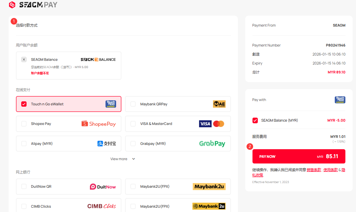Tick the Grabpay (MYR) checkbox
Viewport: 356px width, 212px height.
click(133, 144)
